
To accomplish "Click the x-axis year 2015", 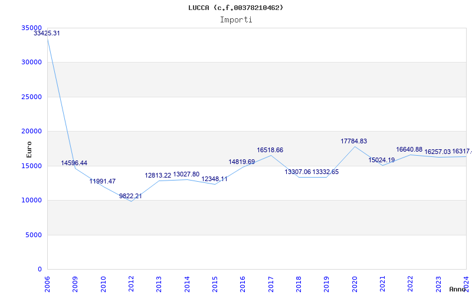I will pyautogui.click(x=215, y=284).
